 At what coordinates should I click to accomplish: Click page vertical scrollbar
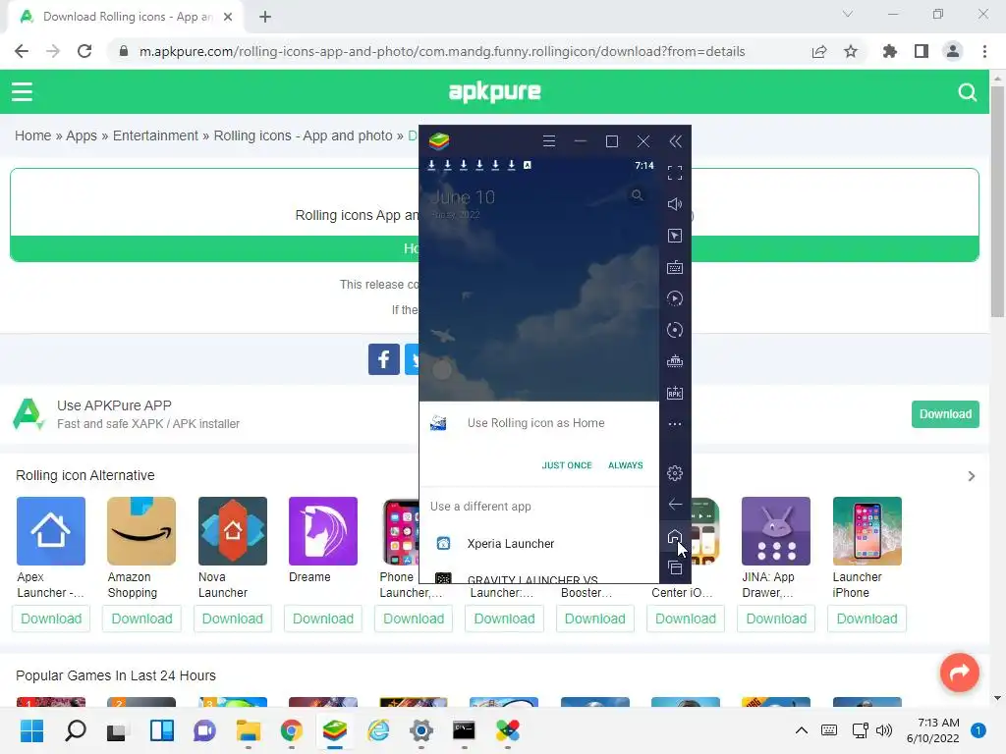(x=997, y=201)
